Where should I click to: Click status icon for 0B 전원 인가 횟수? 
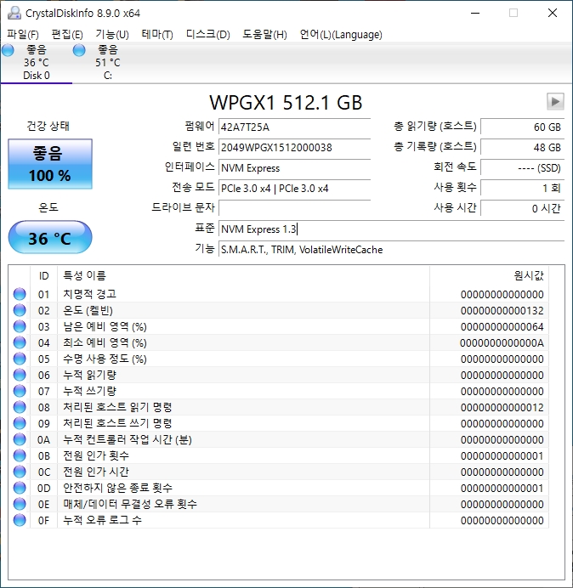20,455
